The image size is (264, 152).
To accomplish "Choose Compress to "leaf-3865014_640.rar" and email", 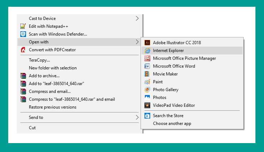I will (x=80, y=99).
